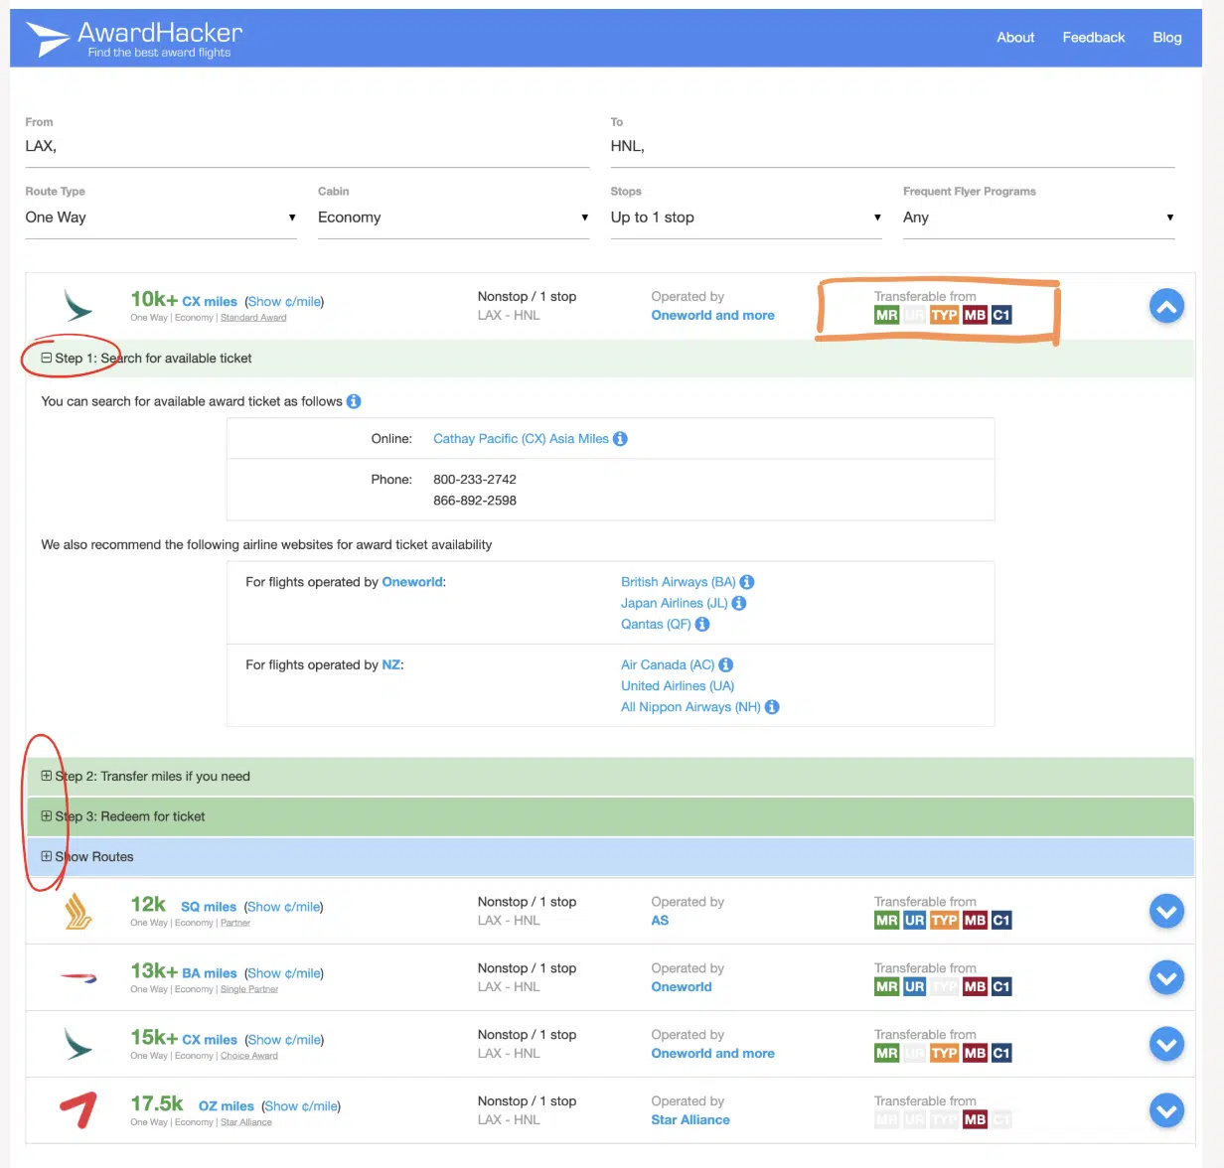The width and height of the screenshot is (1224, 1168).
Task: Click Show ¢/mile for 13k+ BA miles
Action: click(x=284, y=973)
